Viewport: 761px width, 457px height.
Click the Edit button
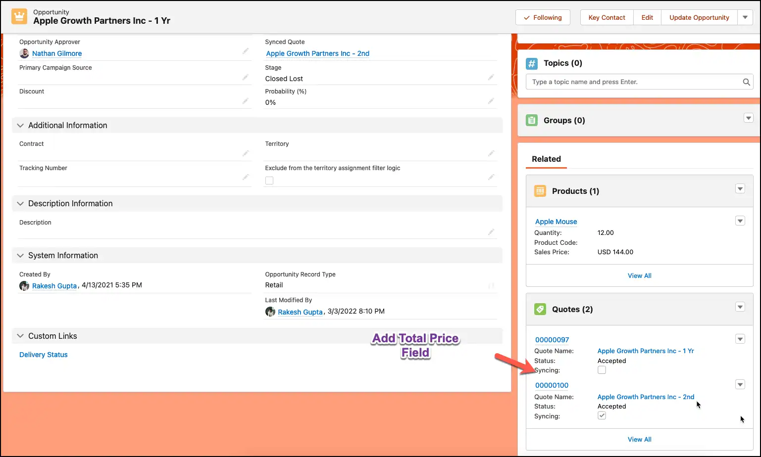(647, 17)
